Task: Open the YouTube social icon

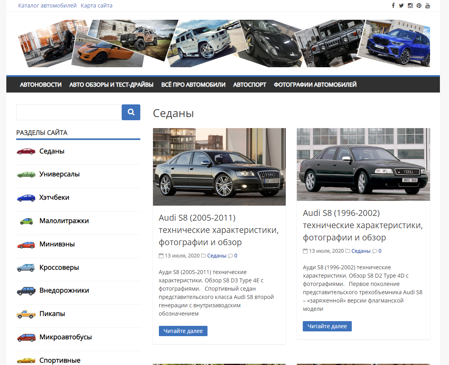Action: [x=428, y=6]
